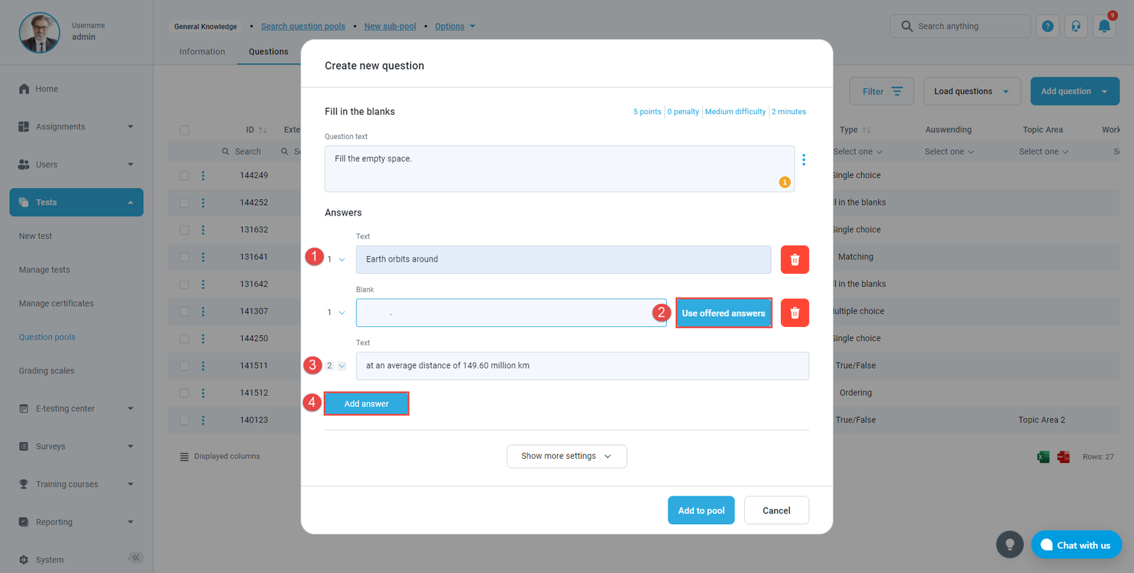Open the notifications bell
The height and width of the screenshot is (573, 1134).
coord(1104,26)
